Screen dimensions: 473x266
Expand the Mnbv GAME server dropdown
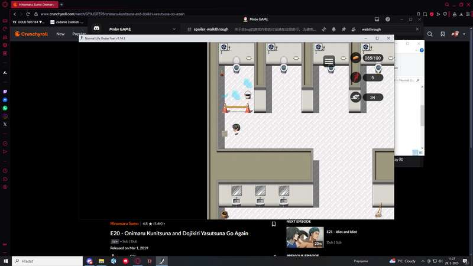click(x=174, y=29)
